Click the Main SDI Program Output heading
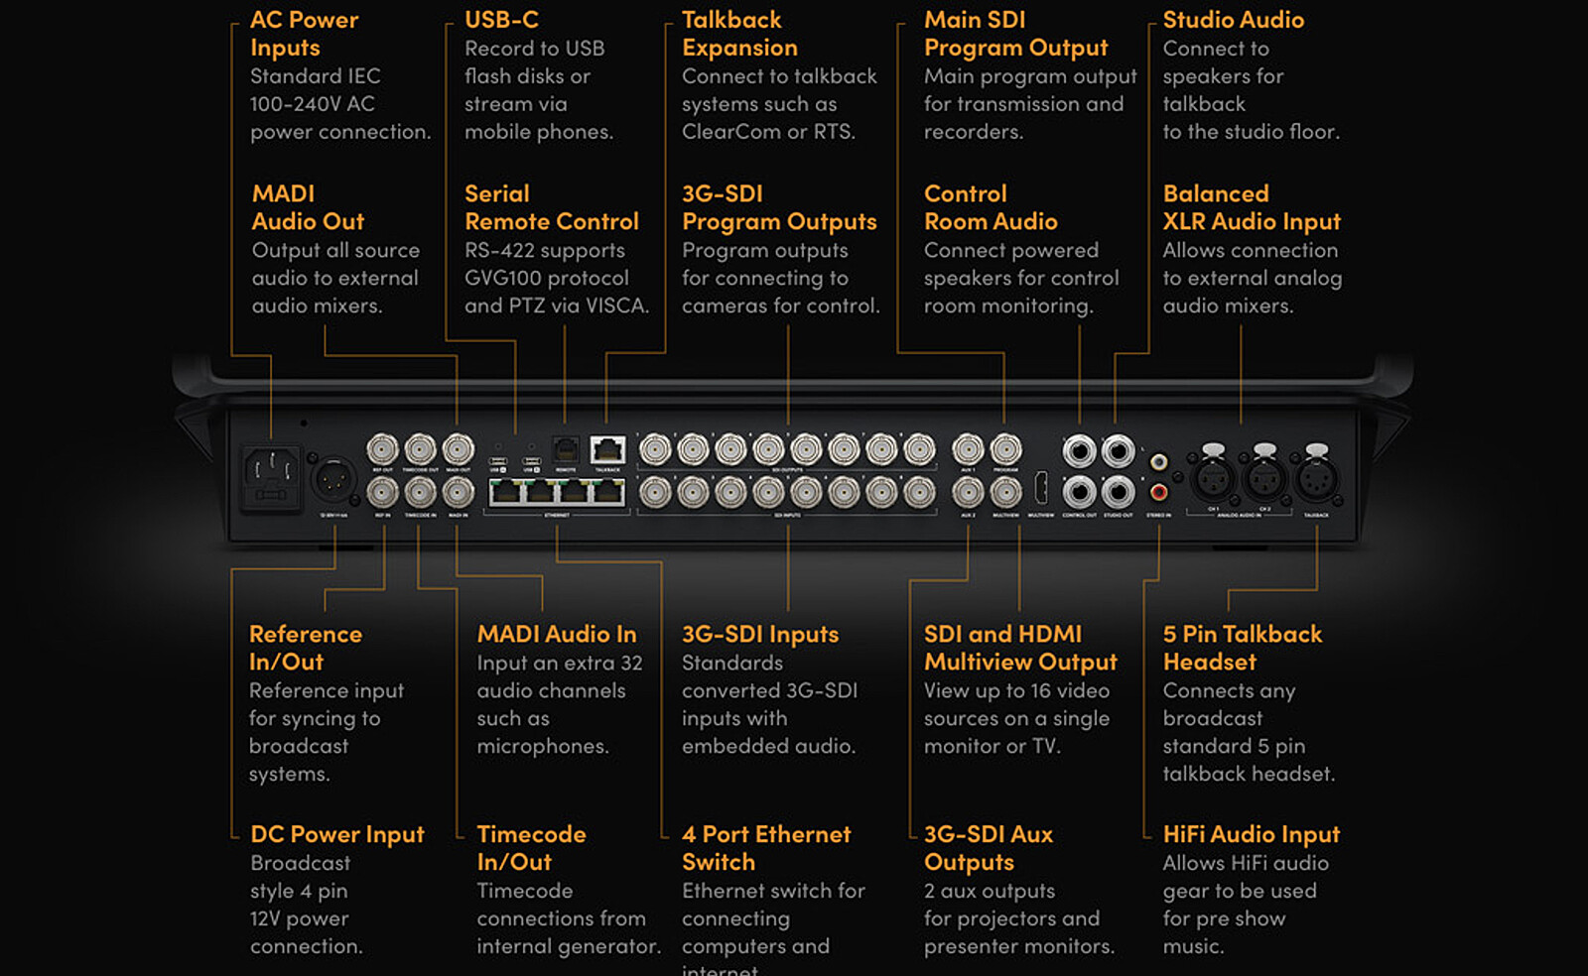 click(x=1014, y=34)
